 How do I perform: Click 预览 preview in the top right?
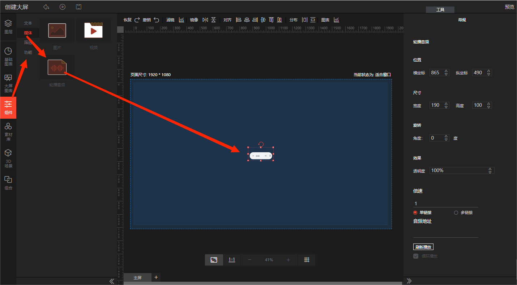509,7
